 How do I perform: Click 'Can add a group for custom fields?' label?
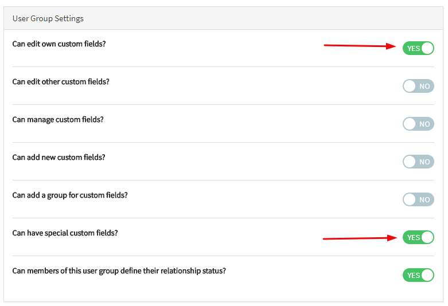point(70,195)
